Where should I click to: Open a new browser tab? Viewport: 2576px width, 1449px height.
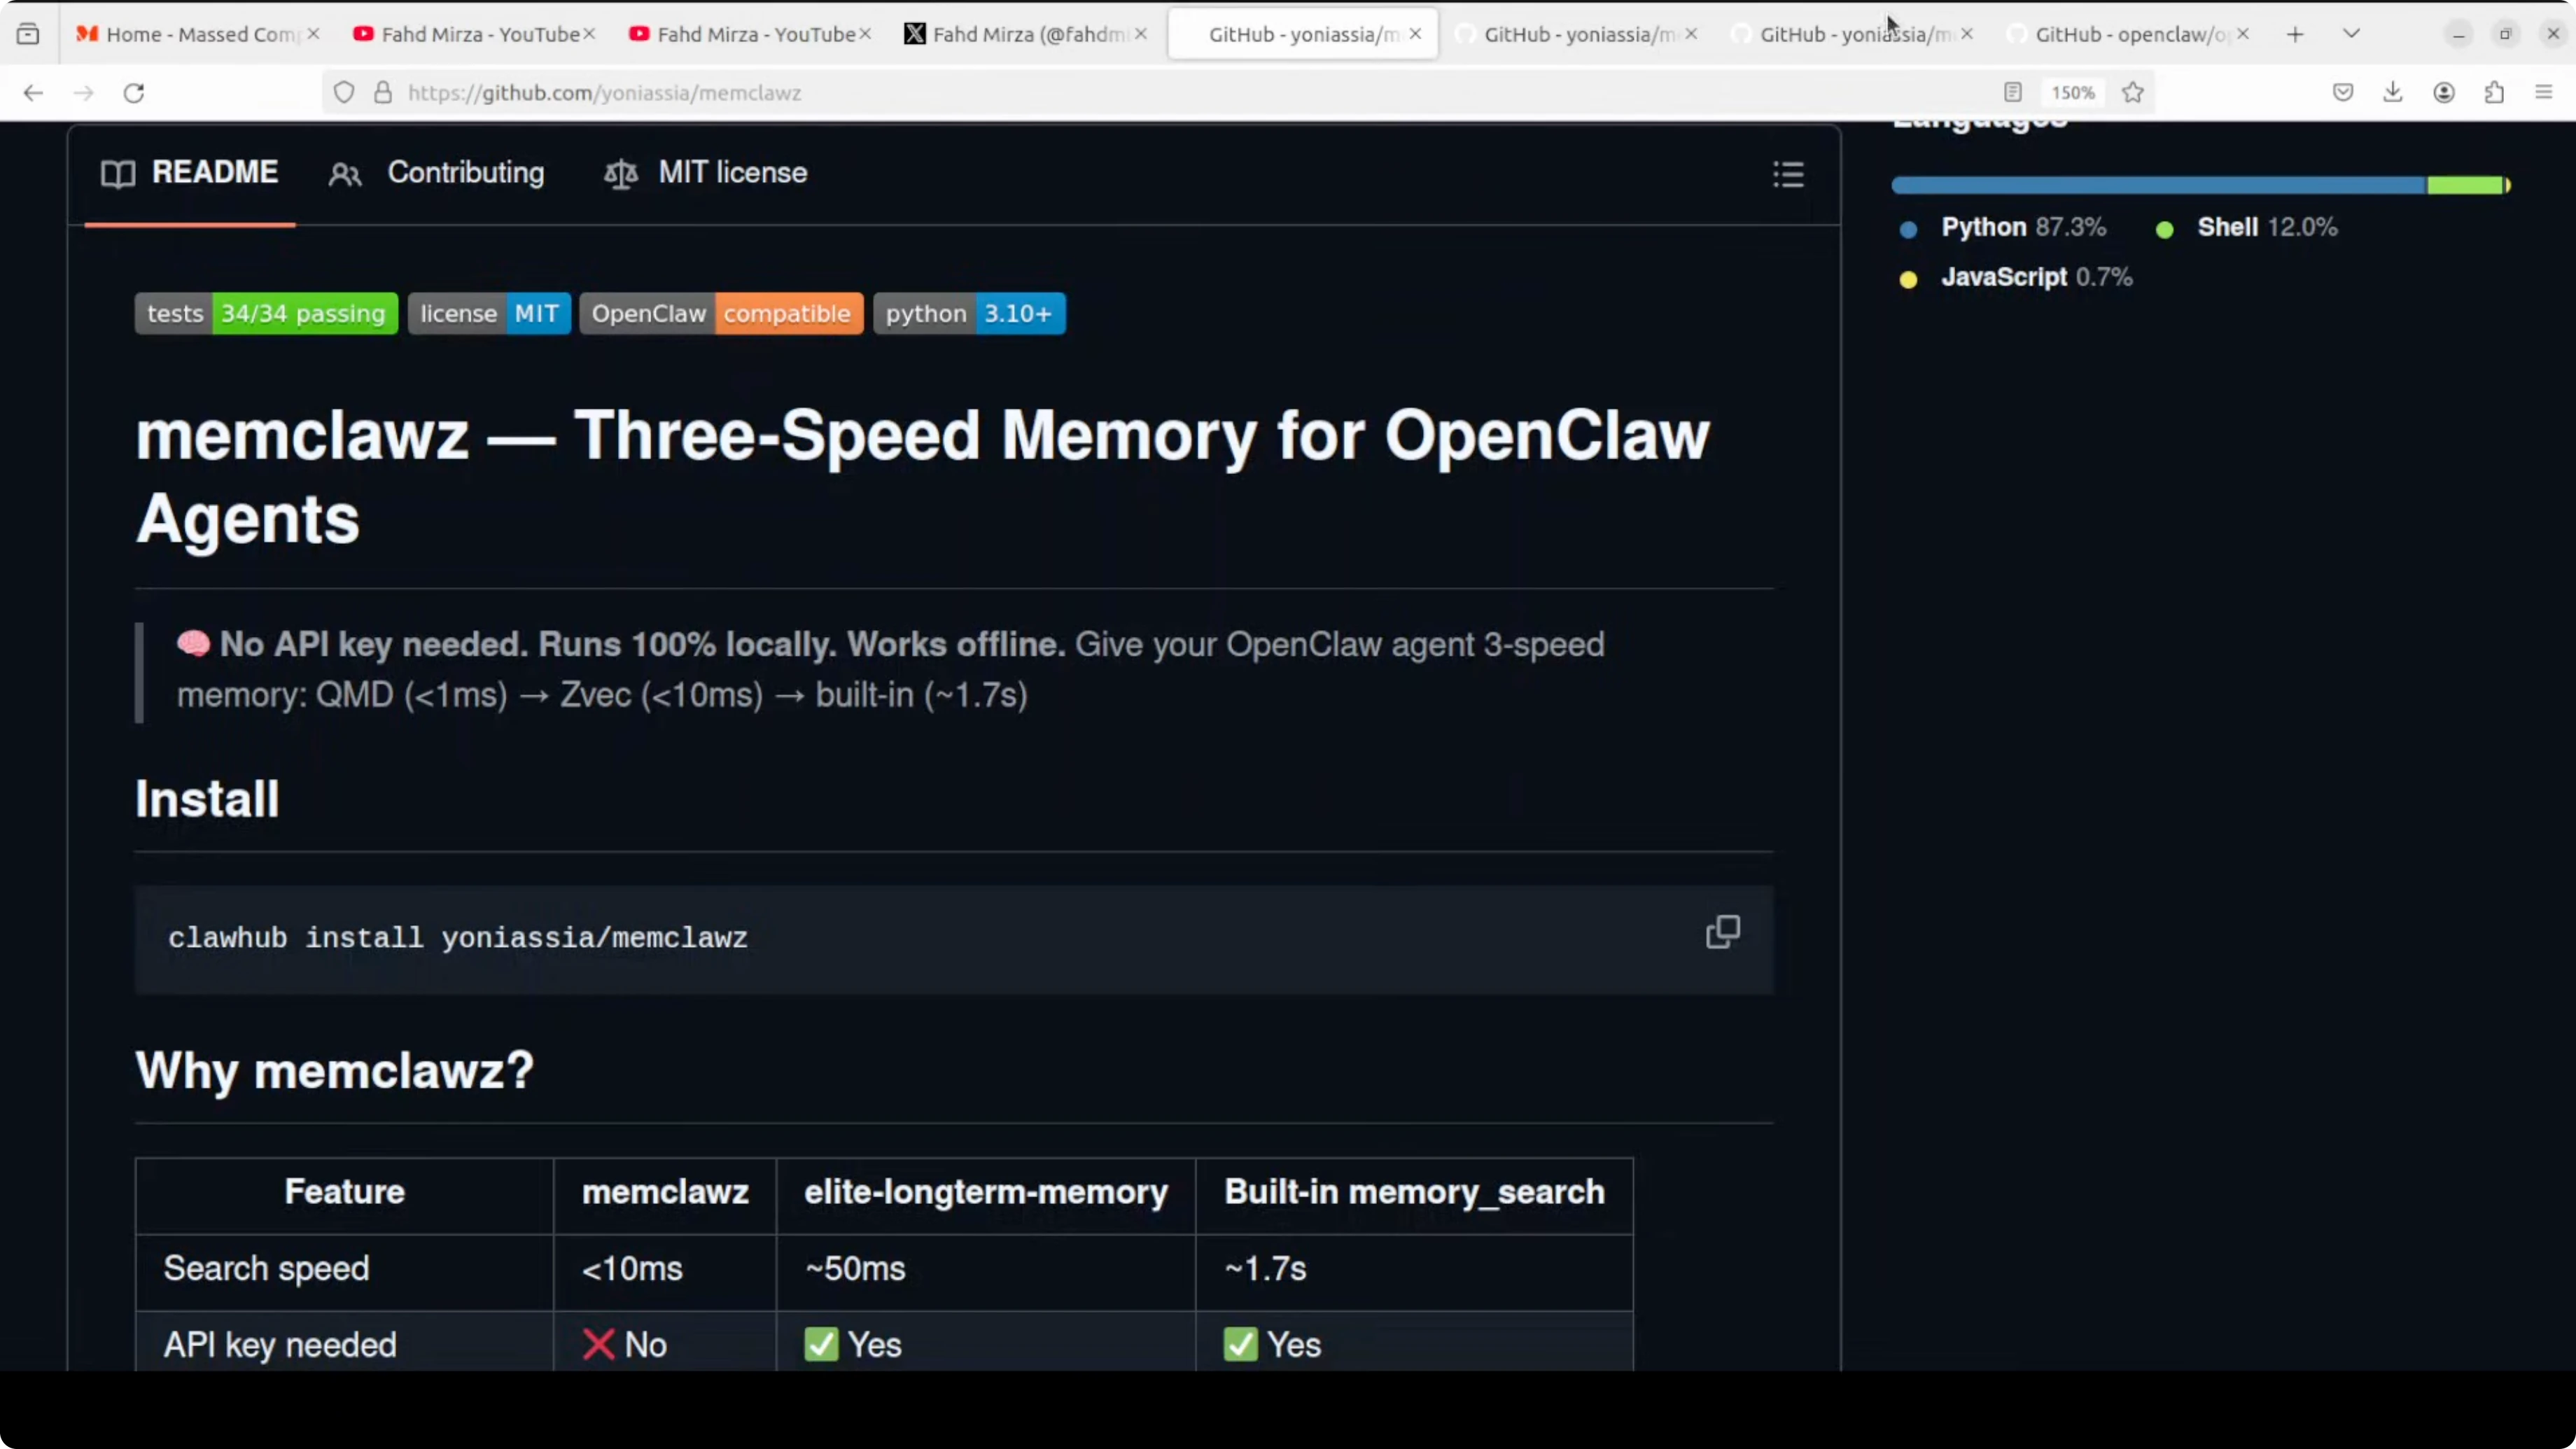pyautogui.click(x=2295, y=34)
